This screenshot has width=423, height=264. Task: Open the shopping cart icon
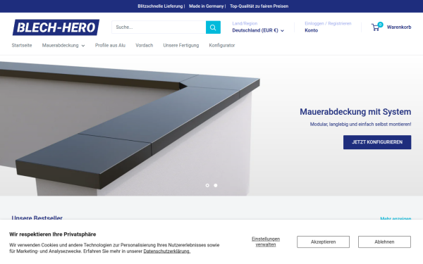[376, 27]
